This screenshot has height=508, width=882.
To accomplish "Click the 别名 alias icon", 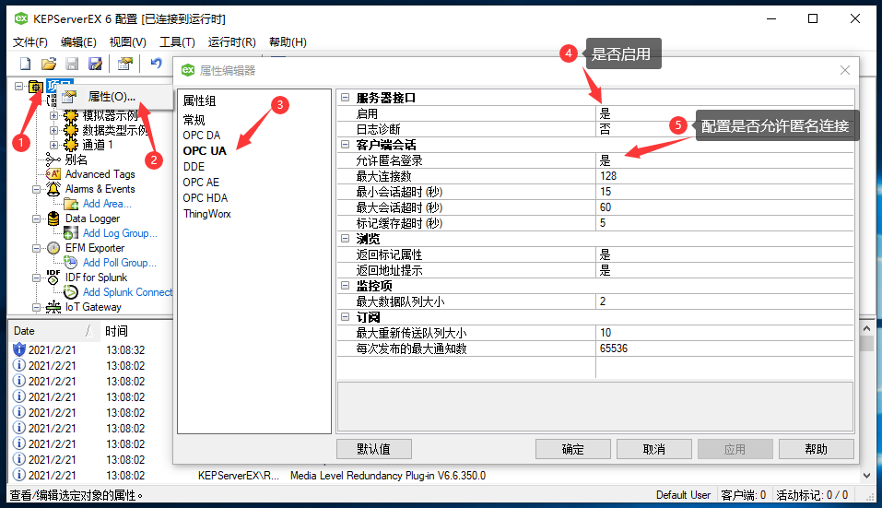I will pos(53,159).
